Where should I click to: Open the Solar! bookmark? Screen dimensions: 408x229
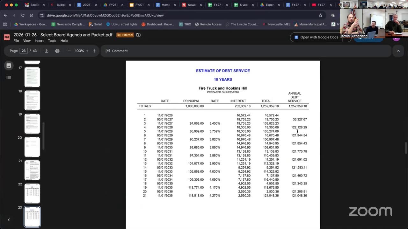coord(95,24)
